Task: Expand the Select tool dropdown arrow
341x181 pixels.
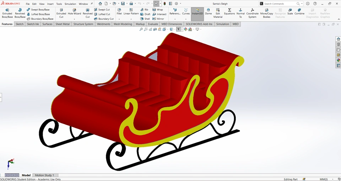Action: pos(161,4)
